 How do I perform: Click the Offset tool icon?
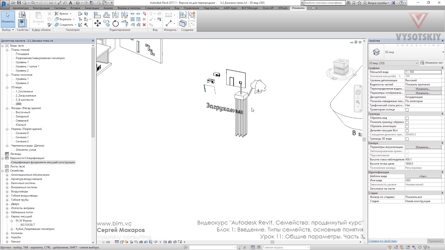[107, 15]
